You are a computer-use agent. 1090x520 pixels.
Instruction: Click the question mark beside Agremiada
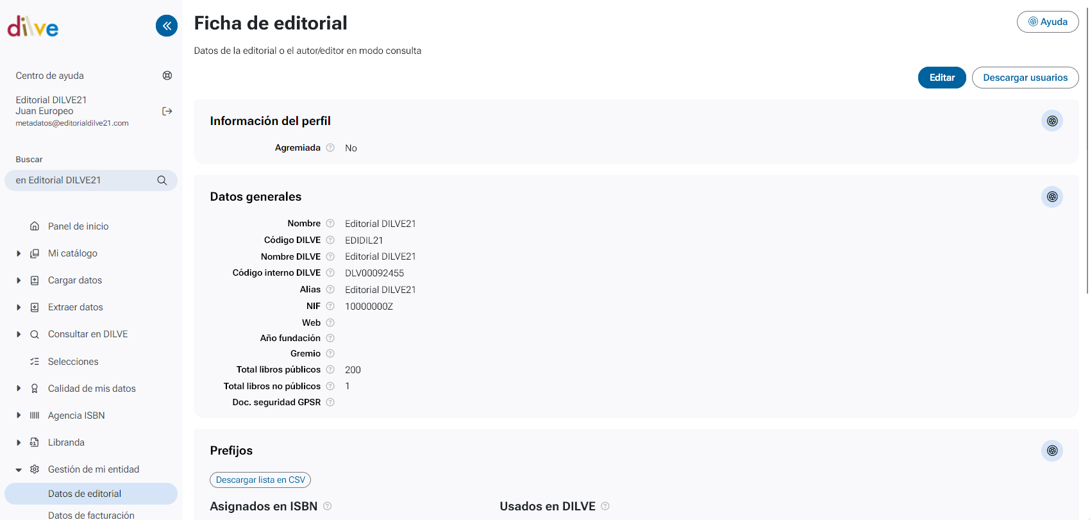click(x=330, y=148)
